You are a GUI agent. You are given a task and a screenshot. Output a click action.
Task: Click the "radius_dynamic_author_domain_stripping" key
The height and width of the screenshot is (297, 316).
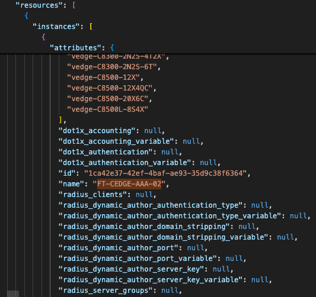tap(144, 227)
